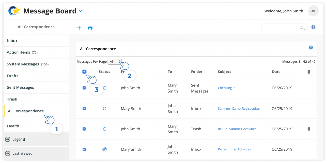Open Action Items folder

(x=36, y=52)
